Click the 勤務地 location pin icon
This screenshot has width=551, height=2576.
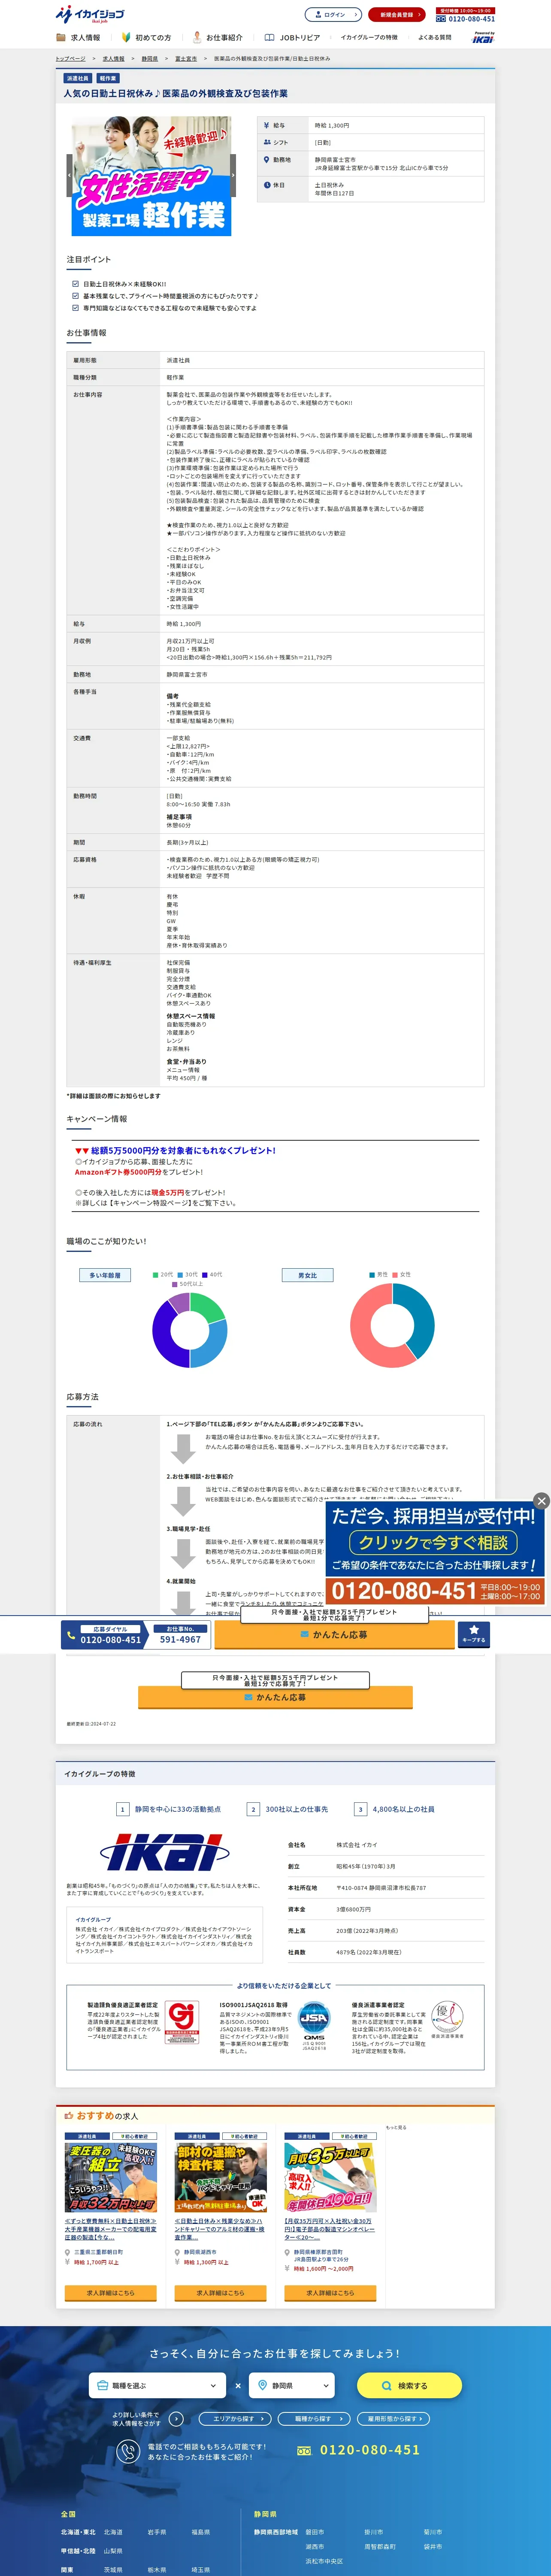pos(266,160)
